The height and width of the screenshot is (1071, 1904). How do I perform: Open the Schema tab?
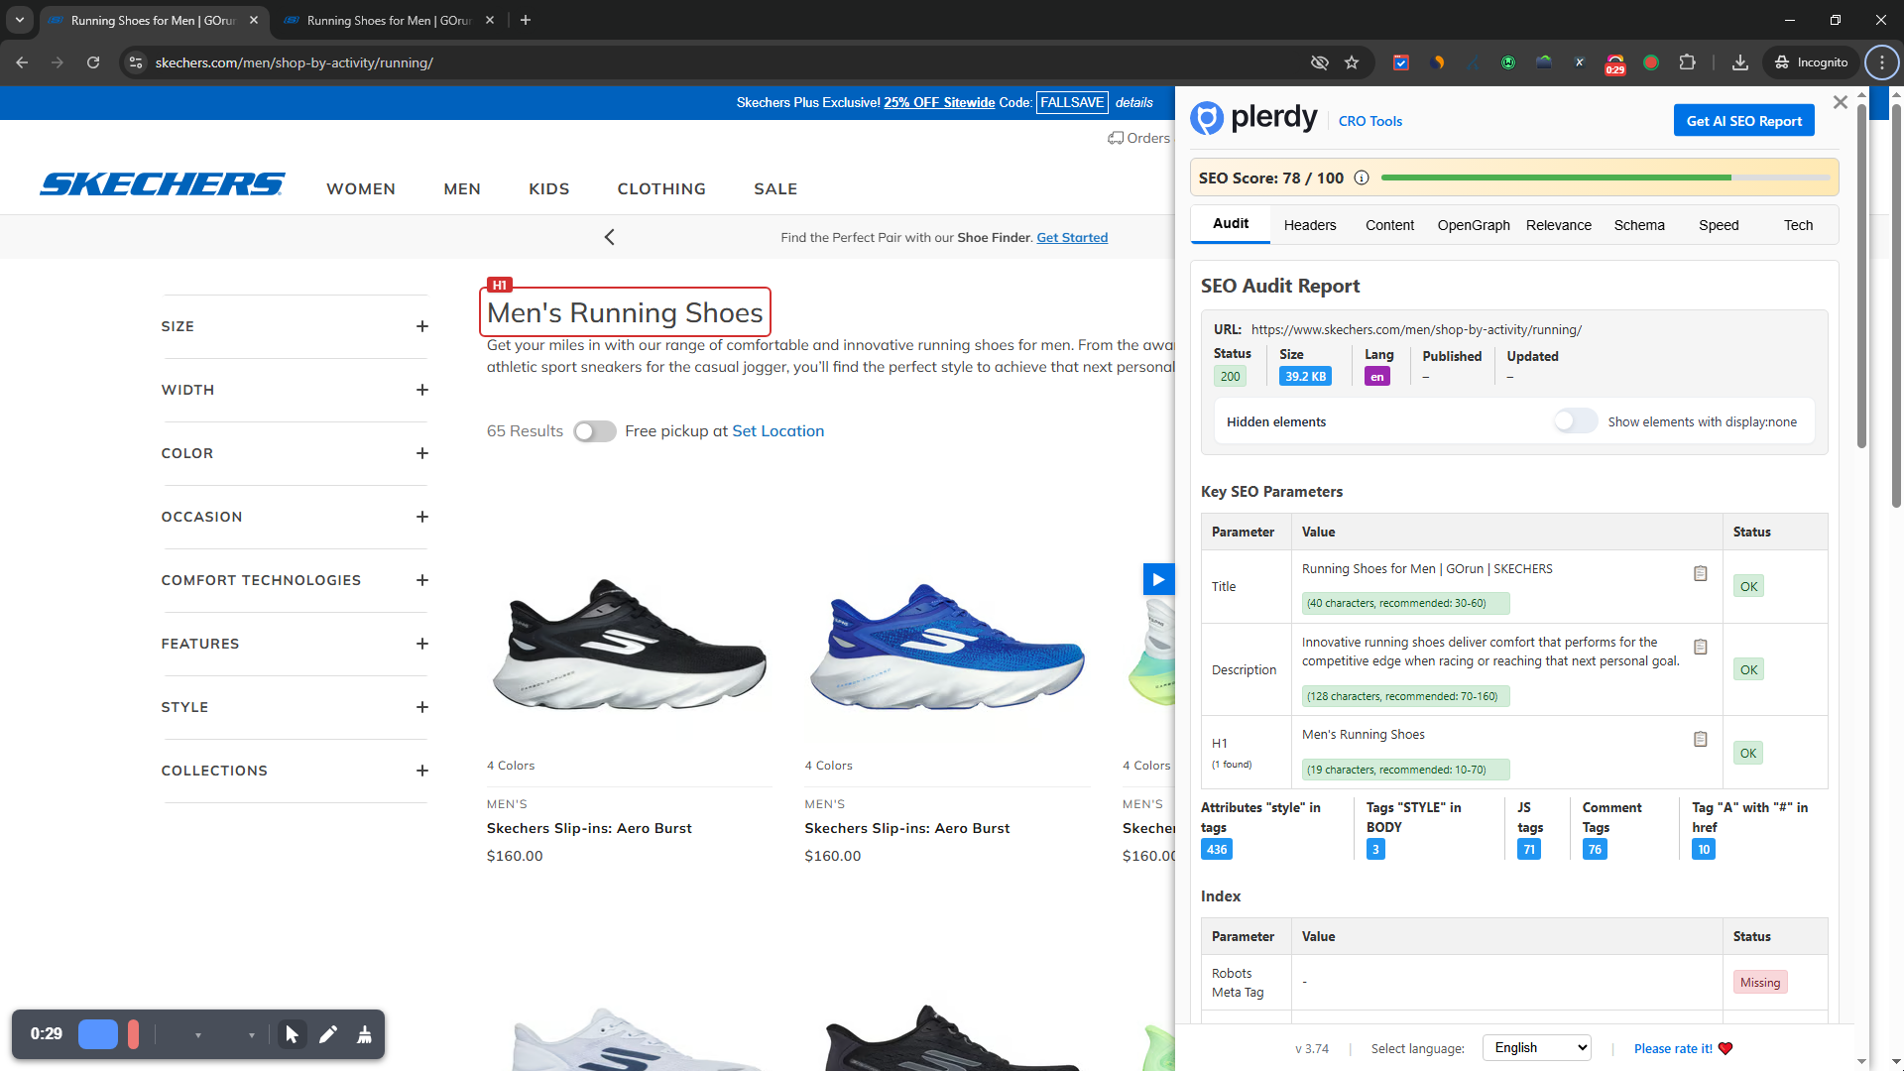[x=1638, y=225]
